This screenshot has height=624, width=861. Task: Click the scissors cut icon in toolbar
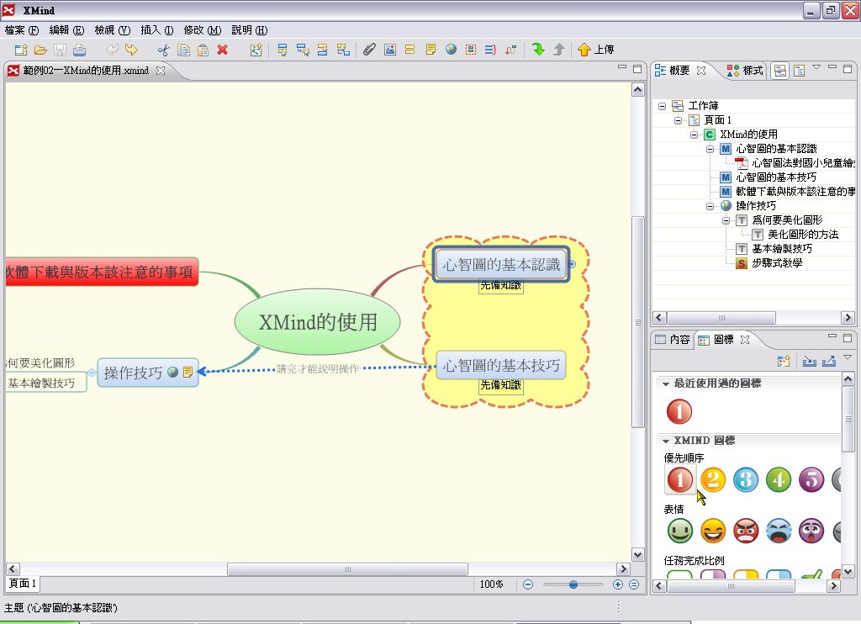pyautogui.click(x=164, y=50)
